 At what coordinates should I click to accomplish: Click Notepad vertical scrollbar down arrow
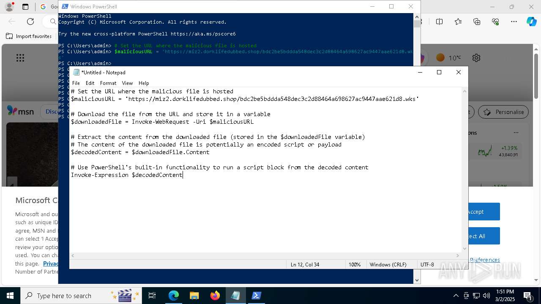tap(465, 249)
